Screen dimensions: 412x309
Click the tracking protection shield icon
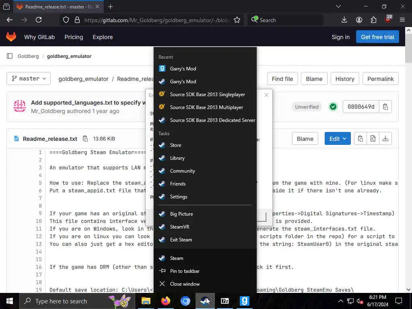pos(66,20)
